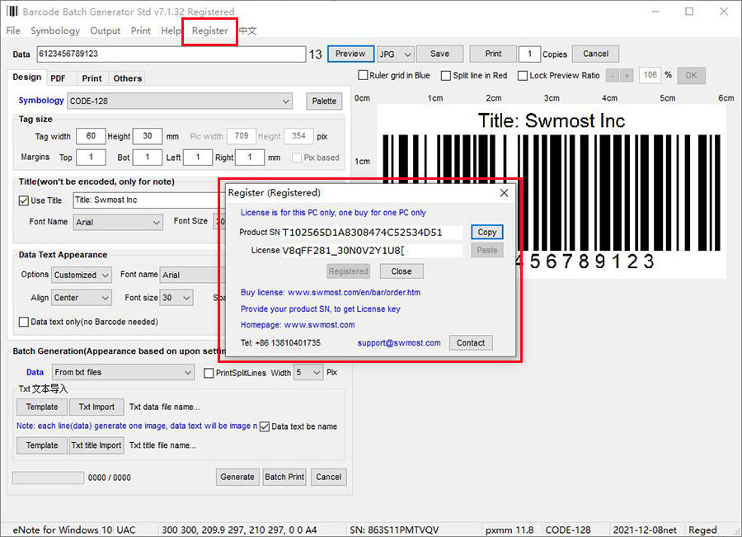
Task: Expand the data text Font size dropdown
Action: click(176, 298)
